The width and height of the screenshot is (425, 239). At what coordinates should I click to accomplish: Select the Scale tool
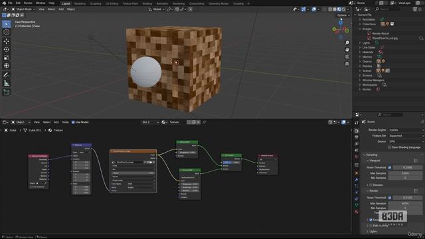tap(7, 58)
